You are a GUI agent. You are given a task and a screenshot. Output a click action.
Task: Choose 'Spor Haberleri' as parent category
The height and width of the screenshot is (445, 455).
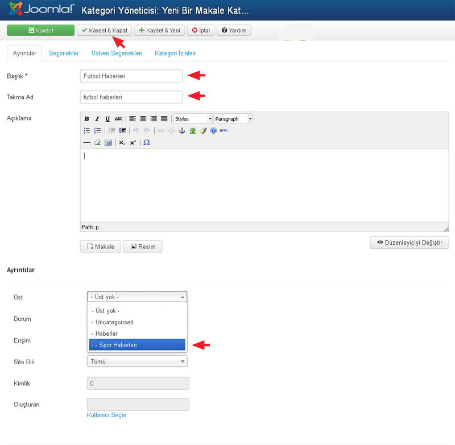click(137, 345)
